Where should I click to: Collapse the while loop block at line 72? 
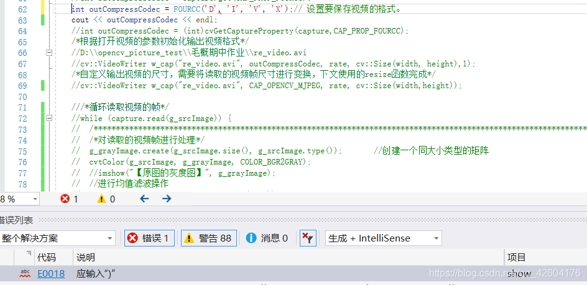point(49,118)
